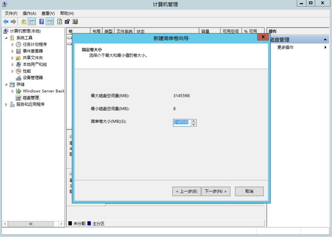Click the 下一步(N) button
The width and height of the screenshot is (332, 237).
[x=216, y=192]
